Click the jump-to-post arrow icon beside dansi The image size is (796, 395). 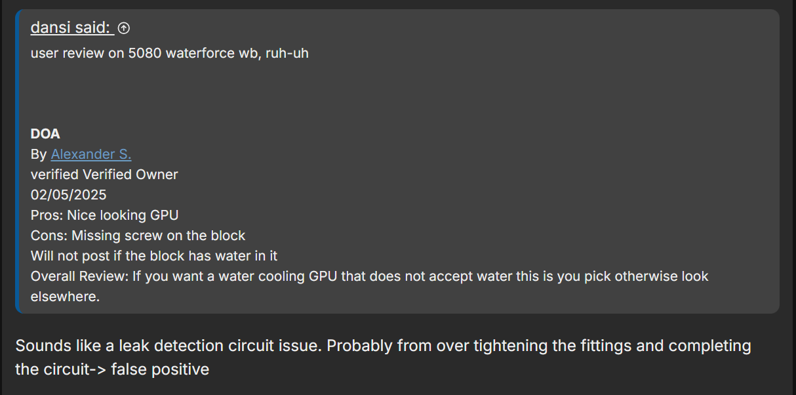click(x=123, y=28)
